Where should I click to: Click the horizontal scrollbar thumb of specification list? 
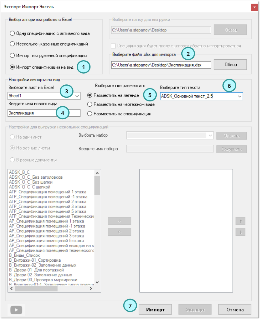pos(36,288)
